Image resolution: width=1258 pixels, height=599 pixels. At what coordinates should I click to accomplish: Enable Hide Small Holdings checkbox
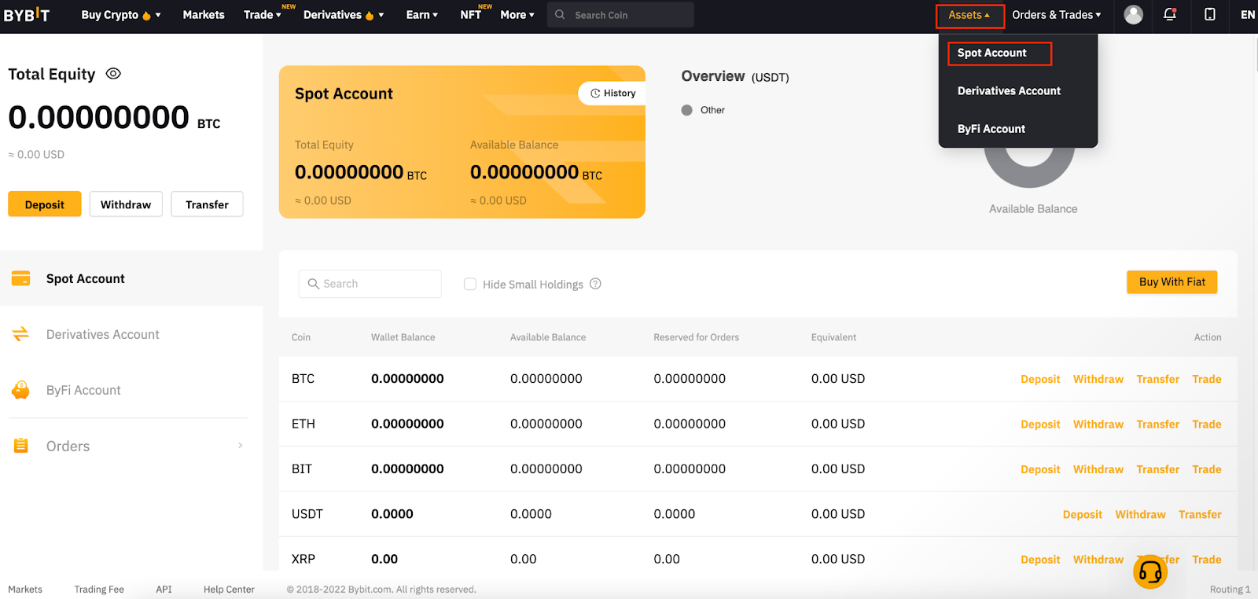coord(470,284)
